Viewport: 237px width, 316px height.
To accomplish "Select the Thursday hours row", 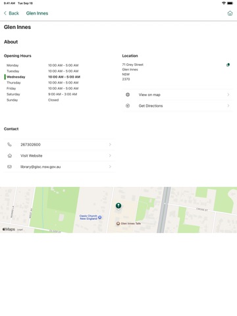I will [x=43, y=83].
